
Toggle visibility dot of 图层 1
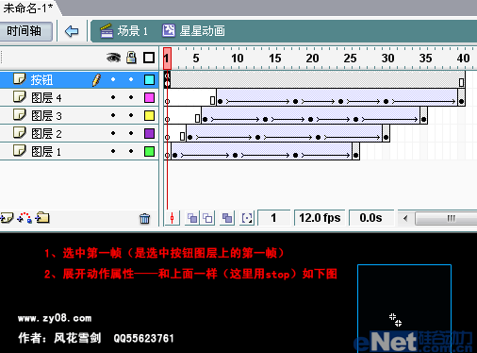[x=113, y=151]
